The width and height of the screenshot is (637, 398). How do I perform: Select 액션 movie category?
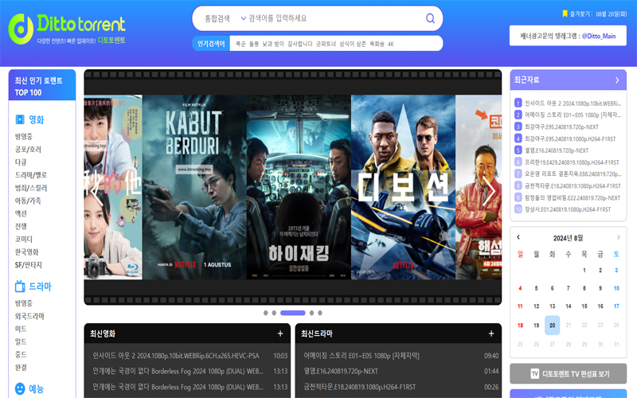click(x=21, y=213)
